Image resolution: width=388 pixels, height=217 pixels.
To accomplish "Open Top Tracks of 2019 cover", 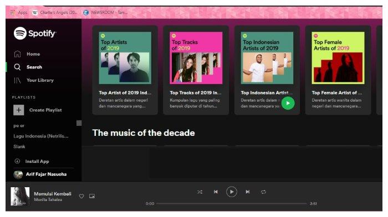I will [x=196, y=58].
